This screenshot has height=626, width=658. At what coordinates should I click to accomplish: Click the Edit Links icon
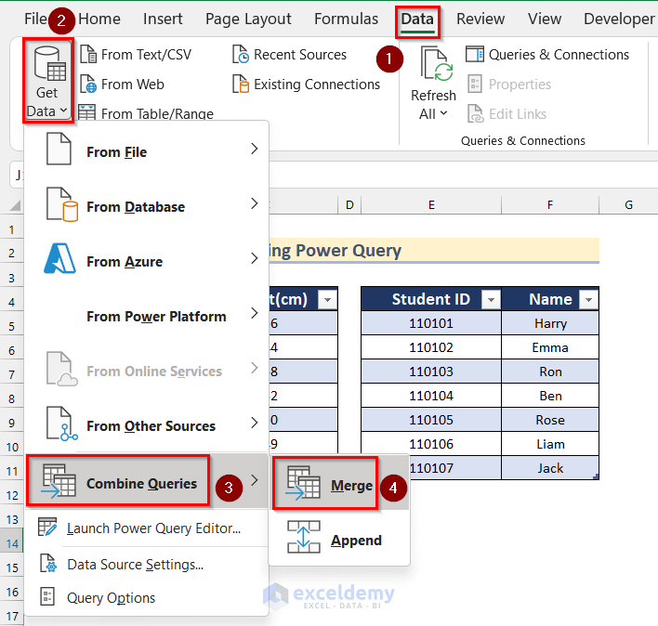[476, 113]
